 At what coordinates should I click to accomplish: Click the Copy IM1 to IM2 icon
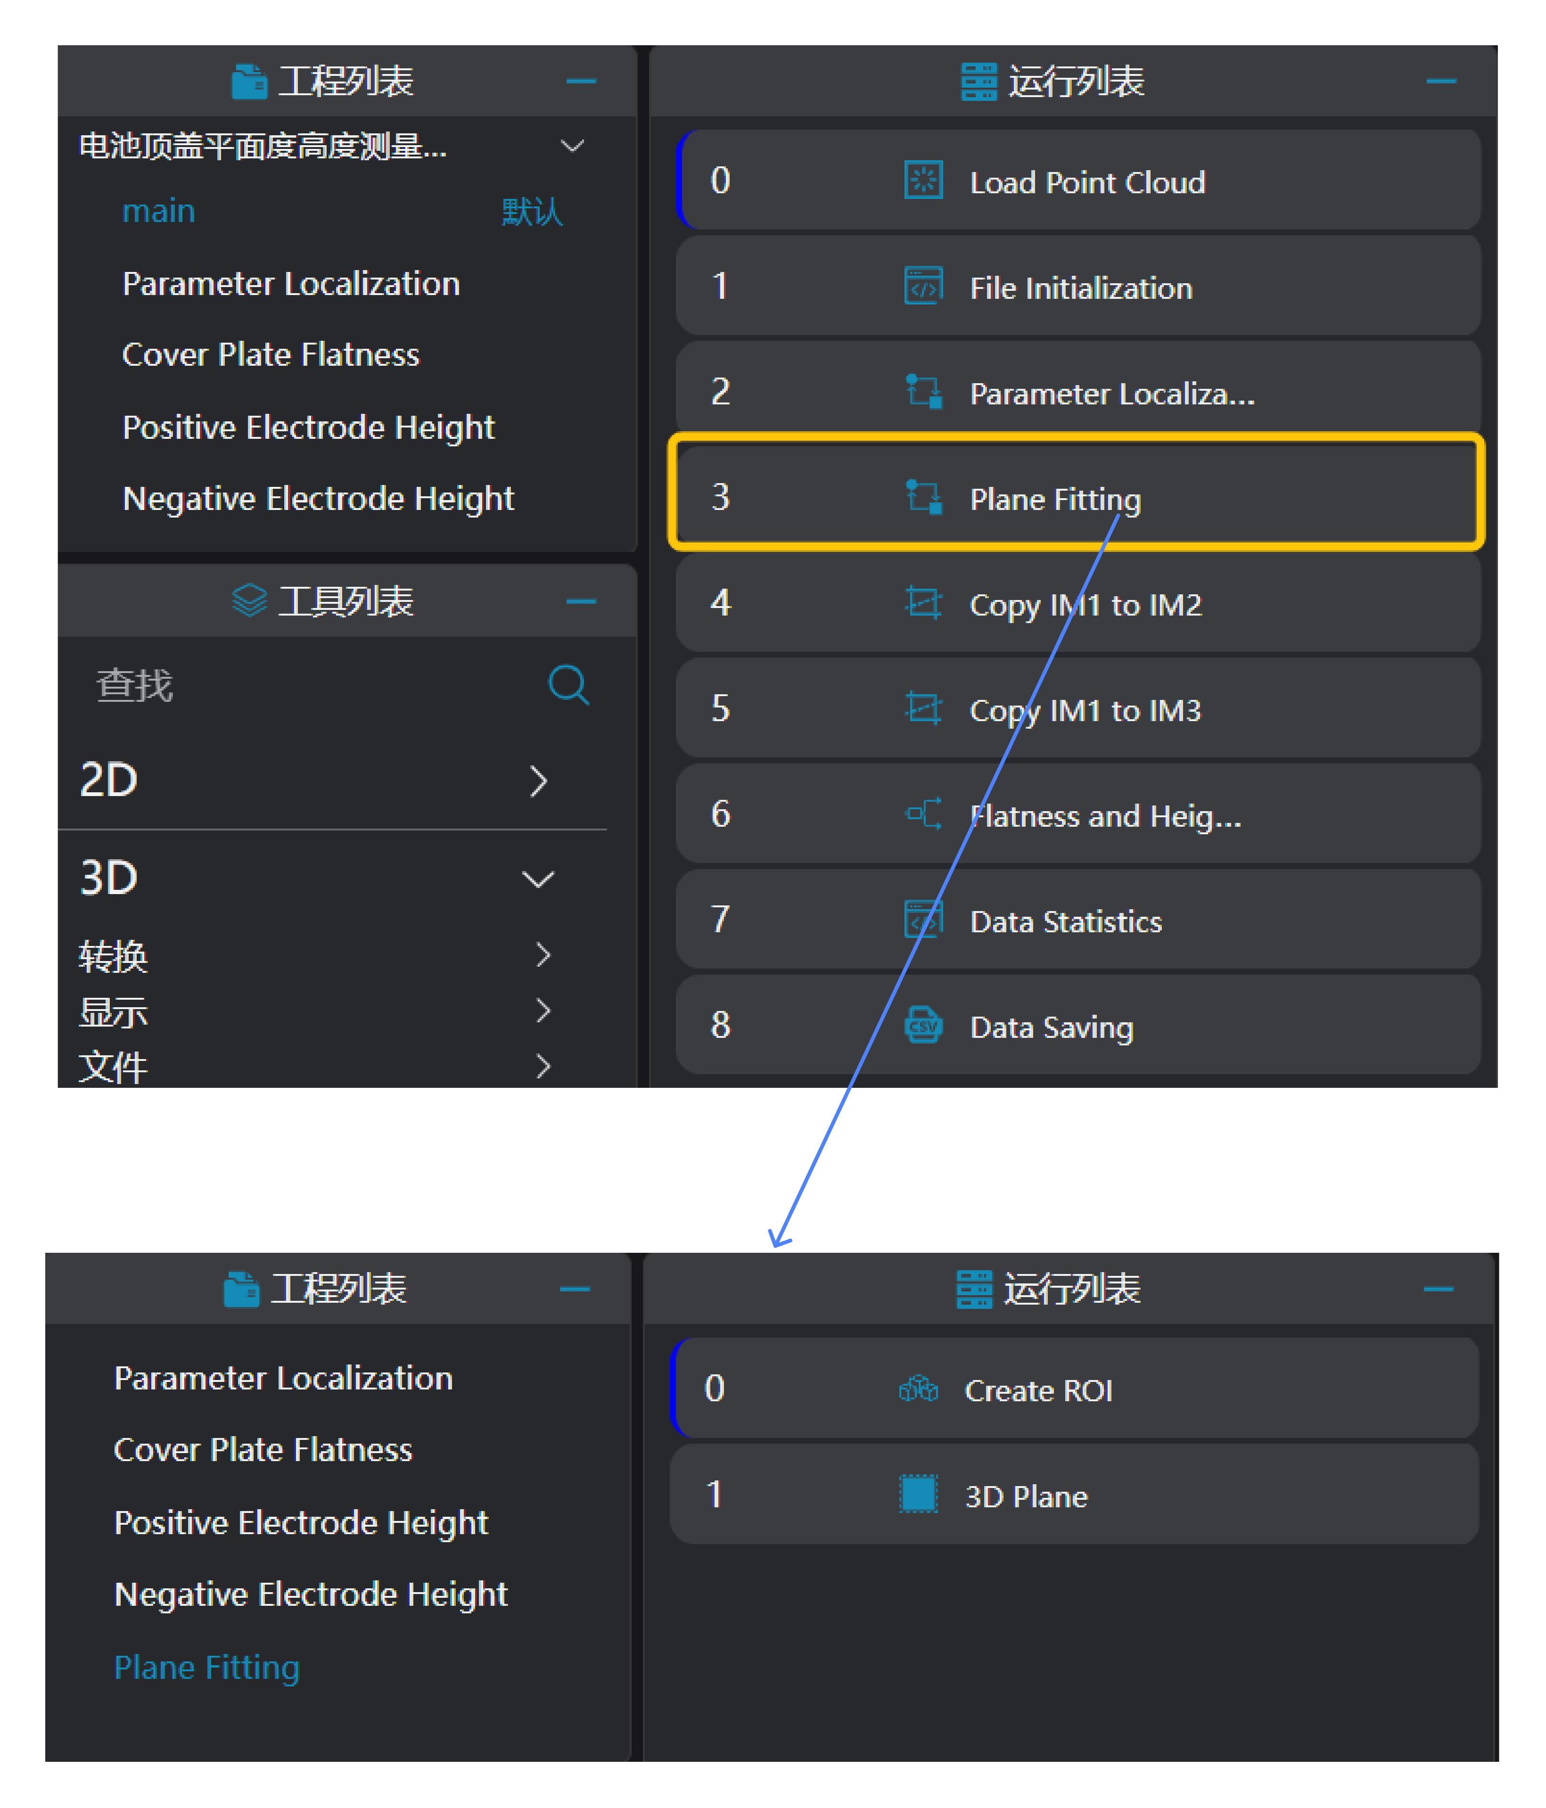click(x=922, y=603)
